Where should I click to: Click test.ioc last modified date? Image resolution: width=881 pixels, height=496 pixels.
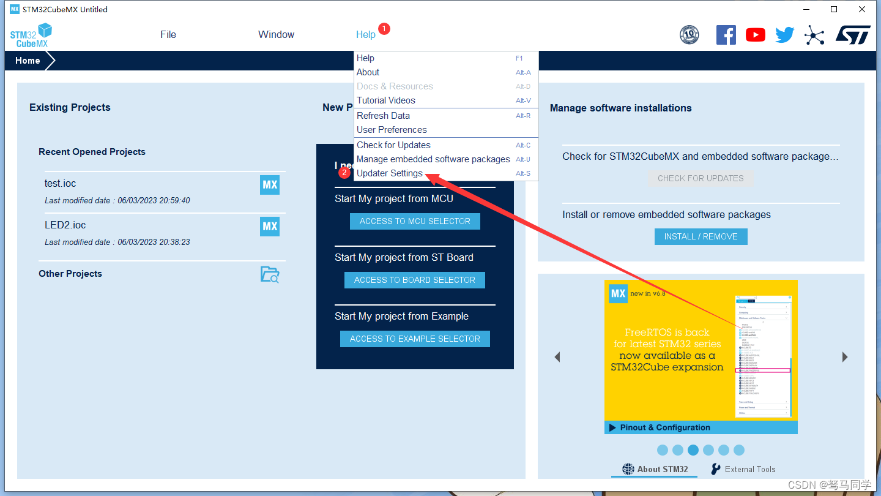click(117, 200)
